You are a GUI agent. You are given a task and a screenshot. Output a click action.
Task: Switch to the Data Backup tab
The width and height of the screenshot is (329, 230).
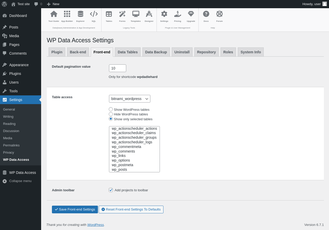coord(156,52)
